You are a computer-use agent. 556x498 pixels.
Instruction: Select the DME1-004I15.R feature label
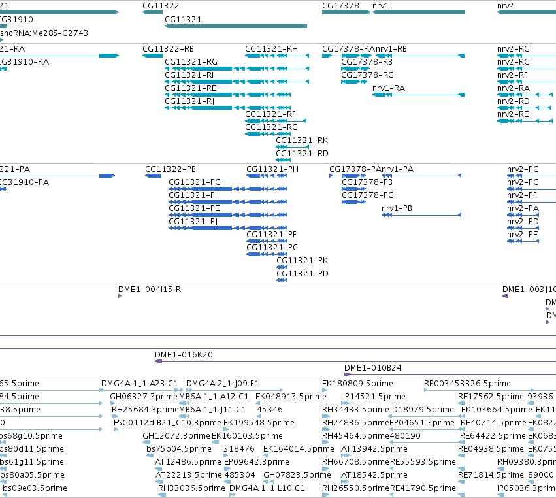tap(150, 290)
